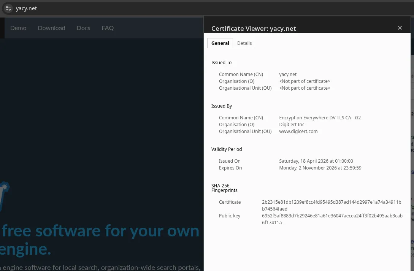Click the Issued By section heading
414x271 pixels.
(x=222, y=106)
